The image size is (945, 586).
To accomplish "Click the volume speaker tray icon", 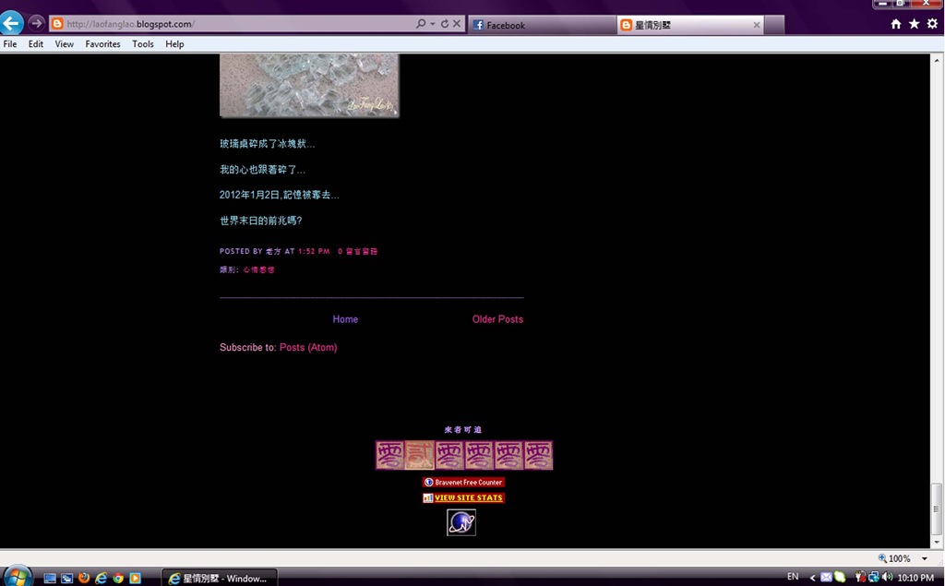I will (887, 577).
